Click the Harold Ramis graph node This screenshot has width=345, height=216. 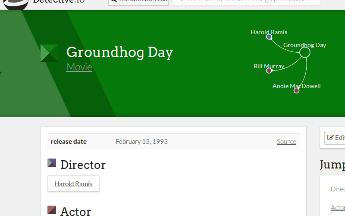(269, 37)
